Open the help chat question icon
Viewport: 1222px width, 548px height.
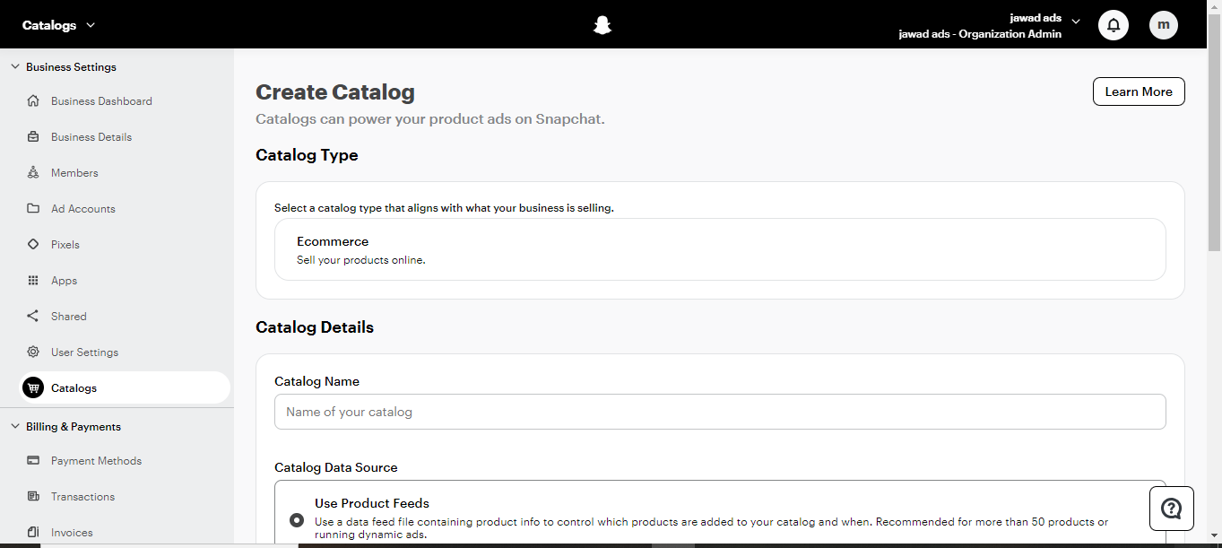[x=1171, y=509]
